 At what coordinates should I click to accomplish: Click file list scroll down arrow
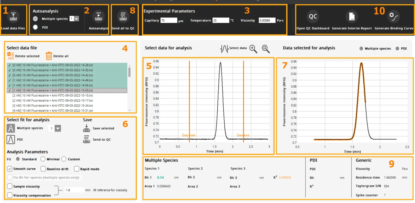[x=129, y=110]
